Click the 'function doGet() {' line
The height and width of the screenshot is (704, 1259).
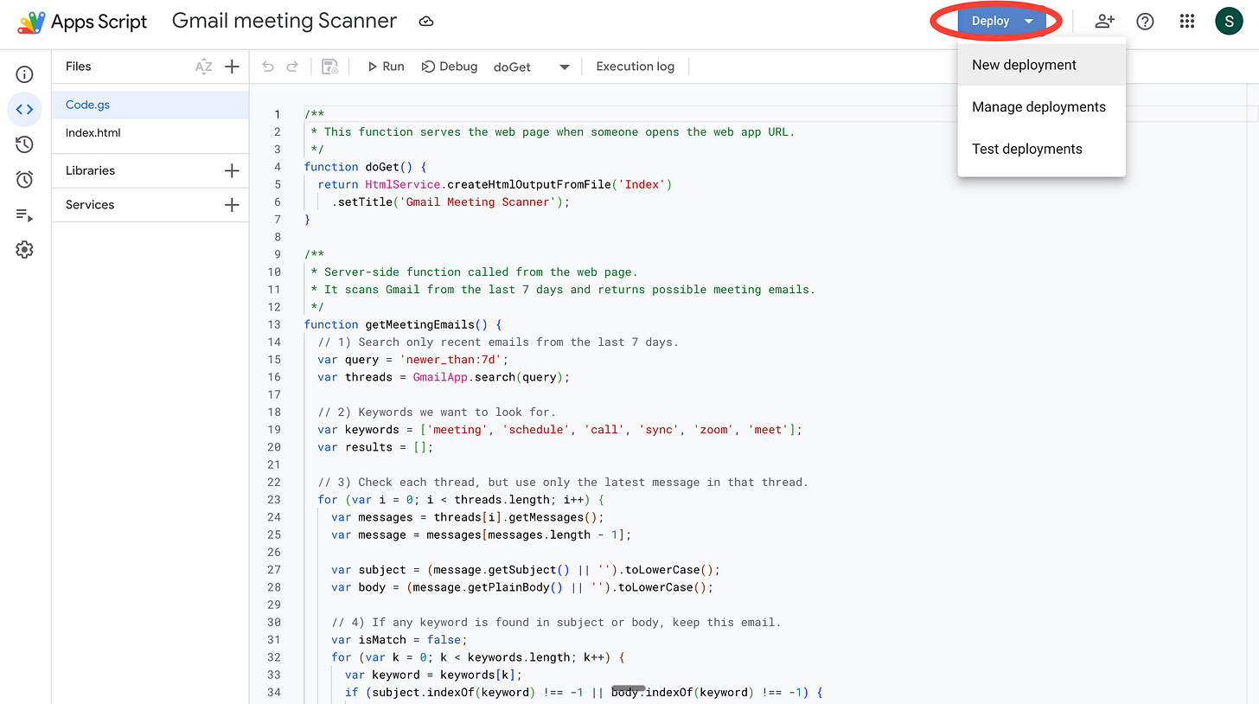click(366, 167)
